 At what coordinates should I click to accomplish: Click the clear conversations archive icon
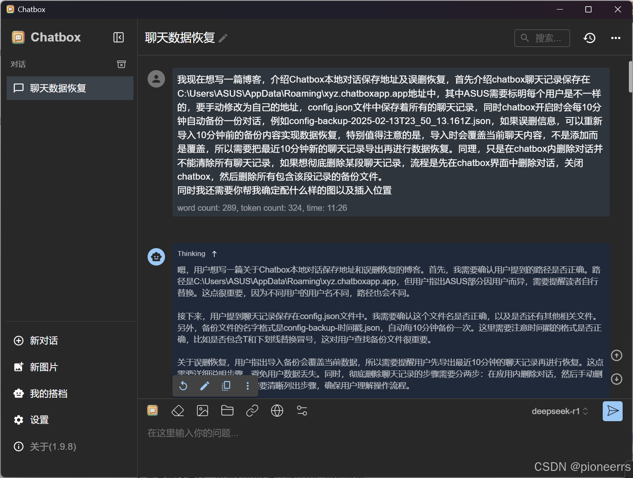tap(121, 64)
